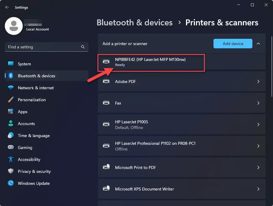The width and height of the screenshot is (273, 206).
Task: Select the HP LaserJet MFP M130nw printer
Action: tap(150, 62)
